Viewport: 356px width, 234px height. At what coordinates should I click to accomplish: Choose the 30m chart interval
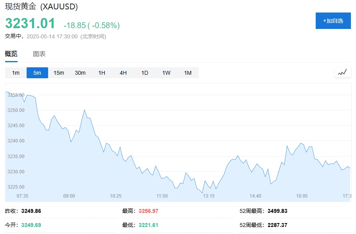[80, 73]
